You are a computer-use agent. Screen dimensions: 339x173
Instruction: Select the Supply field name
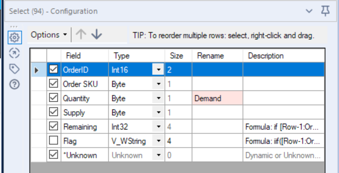pyautogui.click(x=74, y=112)
